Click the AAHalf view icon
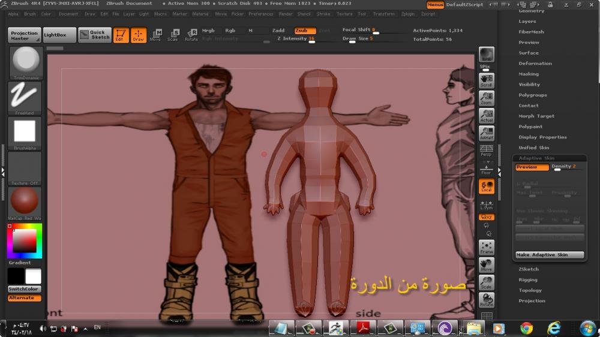600x337 pixels. [487, 133]
